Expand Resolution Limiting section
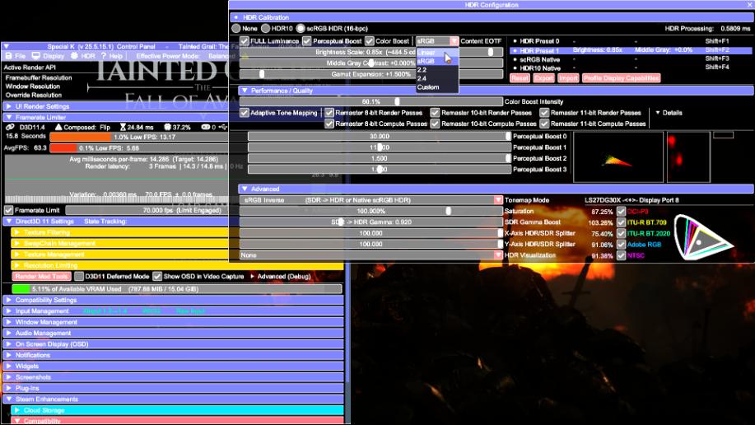 point(177,265)
